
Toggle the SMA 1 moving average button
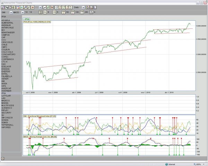click(x=63, y=12)
